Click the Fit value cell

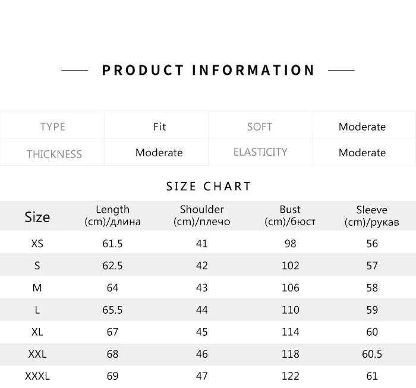(159, 127)
